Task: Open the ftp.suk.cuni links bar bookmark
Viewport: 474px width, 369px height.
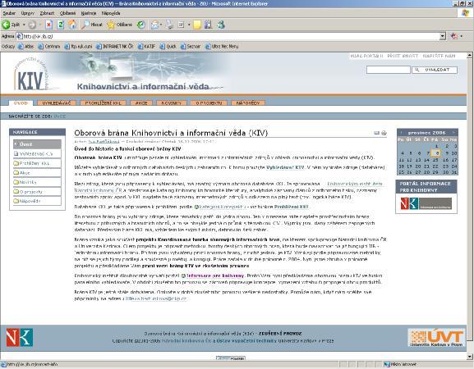Action: [x=78, y=47]
